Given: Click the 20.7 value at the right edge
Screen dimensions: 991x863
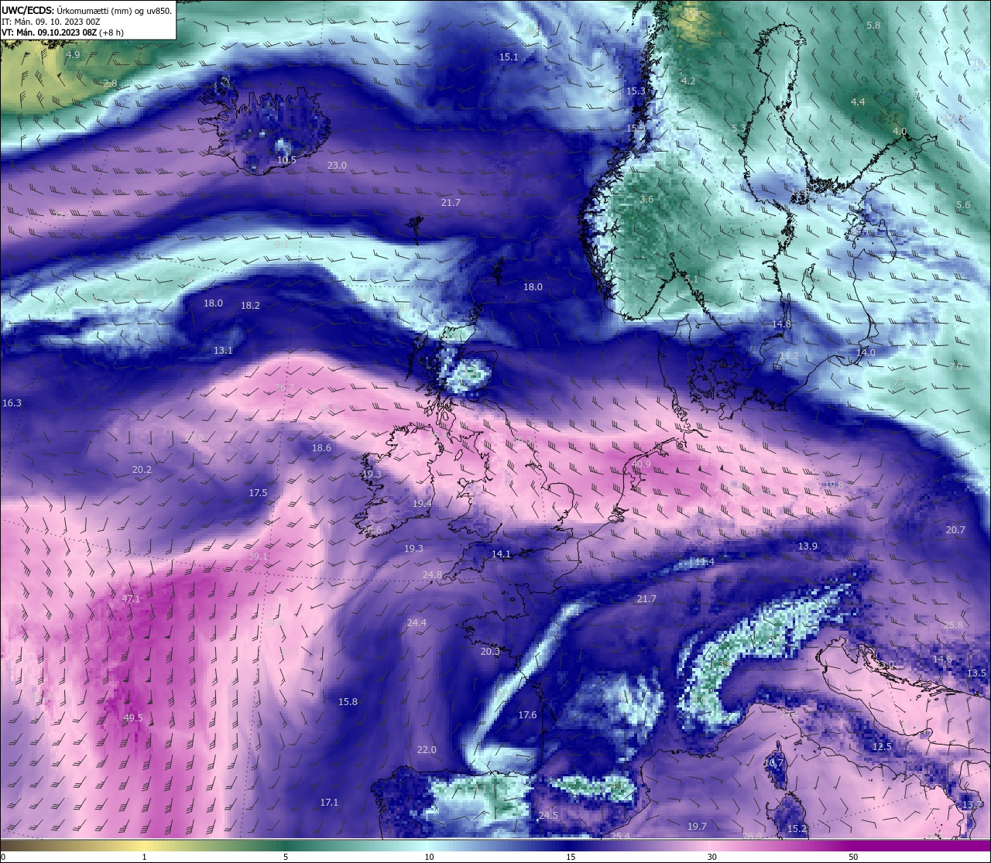Looking at the screenshot, I should pyautogui.click(x=955, y=530).
